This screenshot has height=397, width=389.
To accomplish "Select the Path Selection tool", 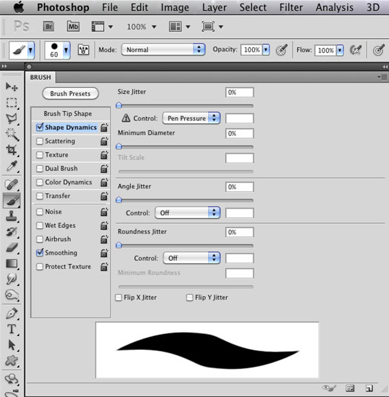I will [12, 345].
